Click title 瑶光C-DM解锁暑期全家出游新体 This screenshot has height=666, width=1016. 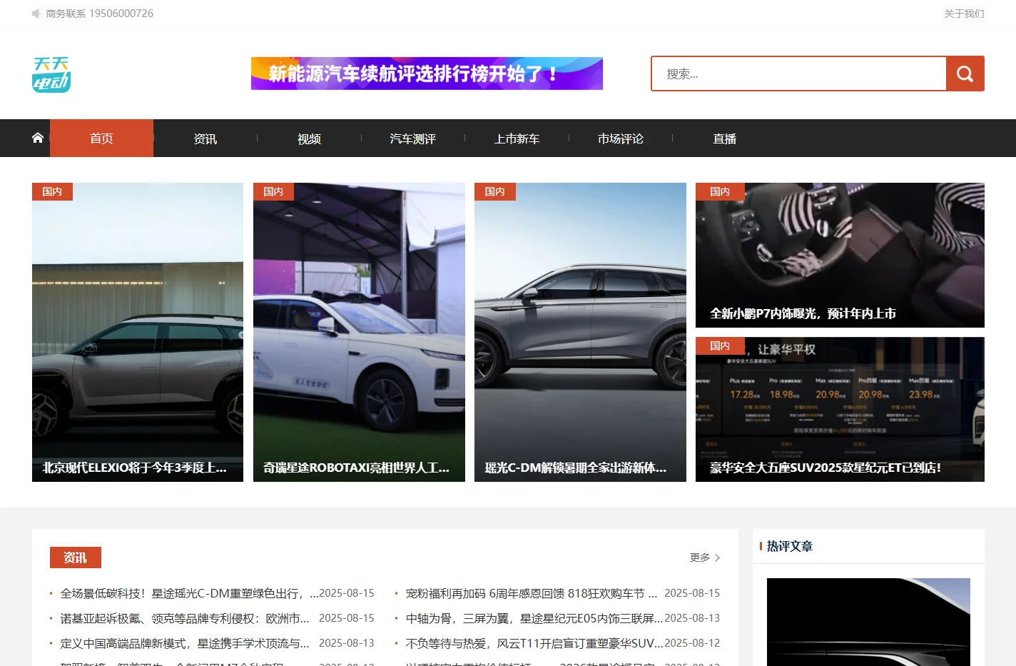pyautogui.click(x=575, y=468)
